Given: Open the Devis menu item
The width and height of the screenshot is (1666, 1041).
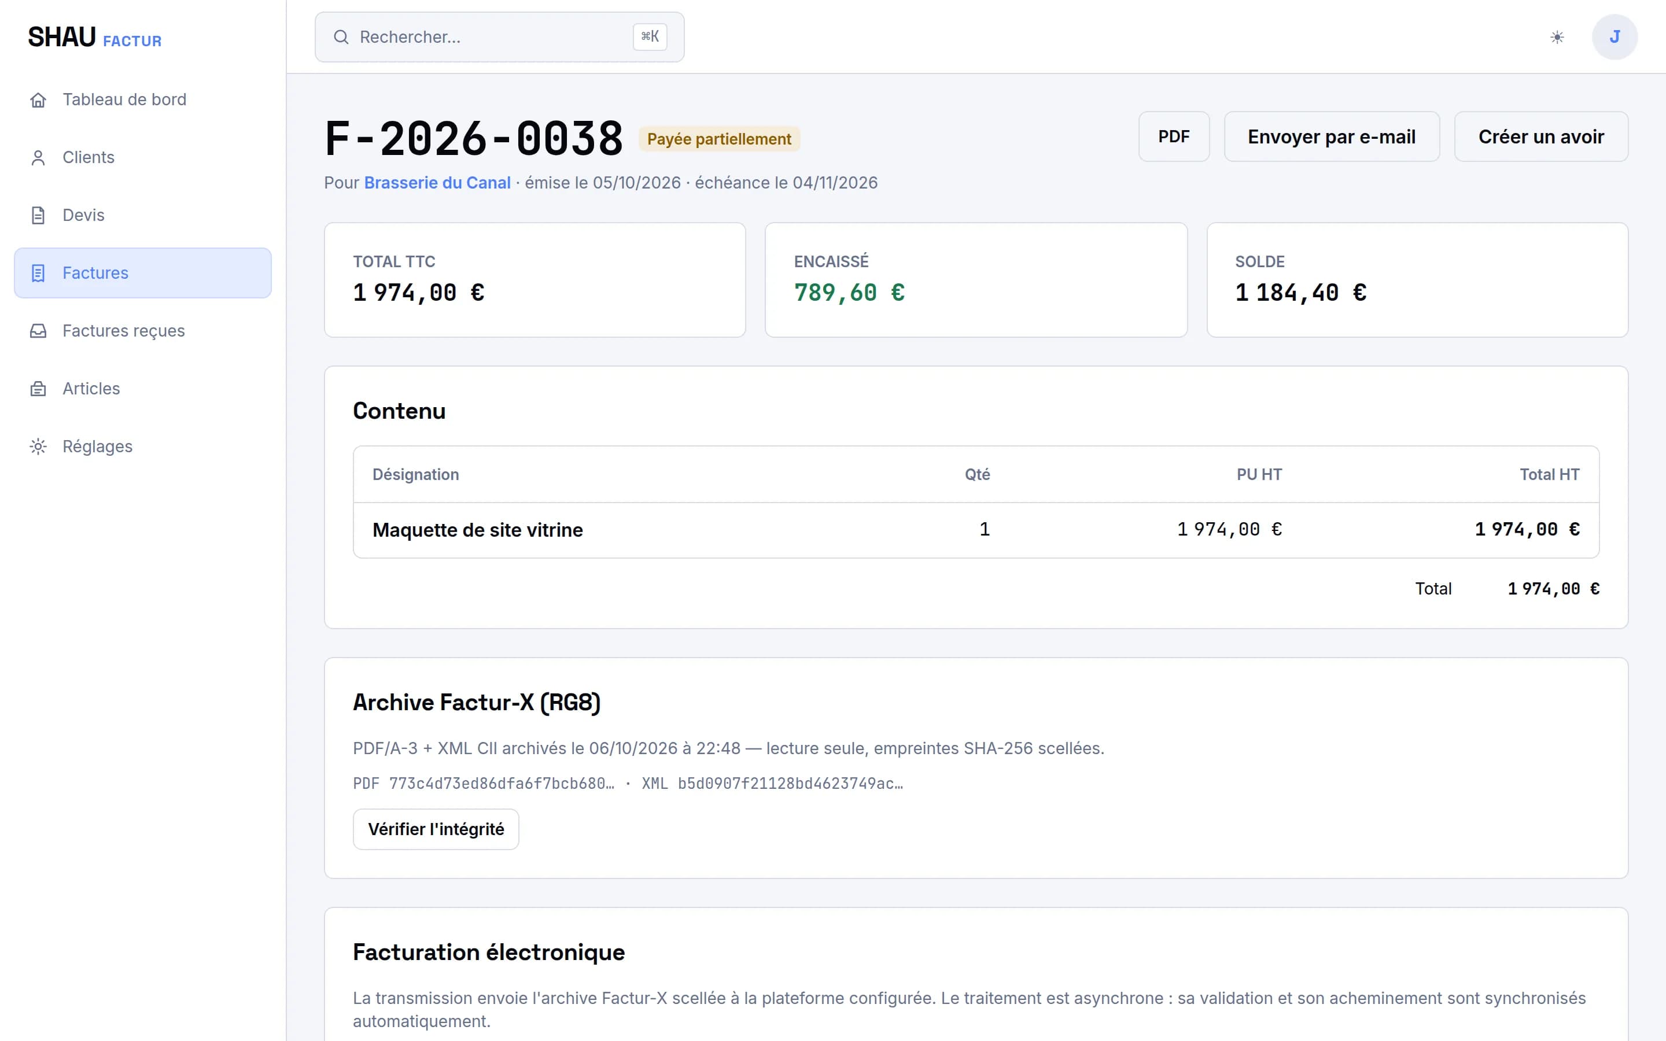Looking at the screenshot, I should [142, 216].
